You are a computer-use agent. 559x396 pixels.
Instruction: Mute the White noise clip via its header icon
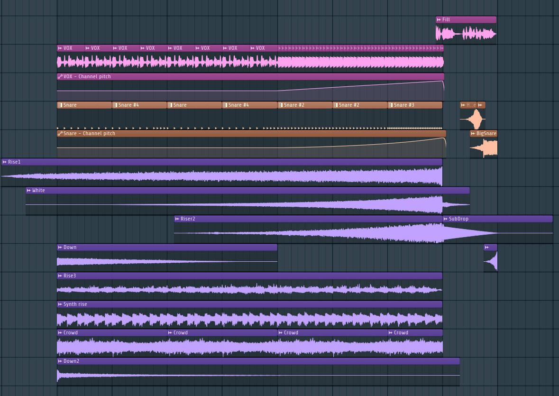(28, 190)
